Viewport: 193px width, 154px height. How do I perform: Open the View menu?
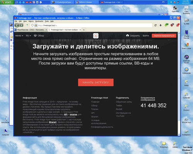[25, 21]
